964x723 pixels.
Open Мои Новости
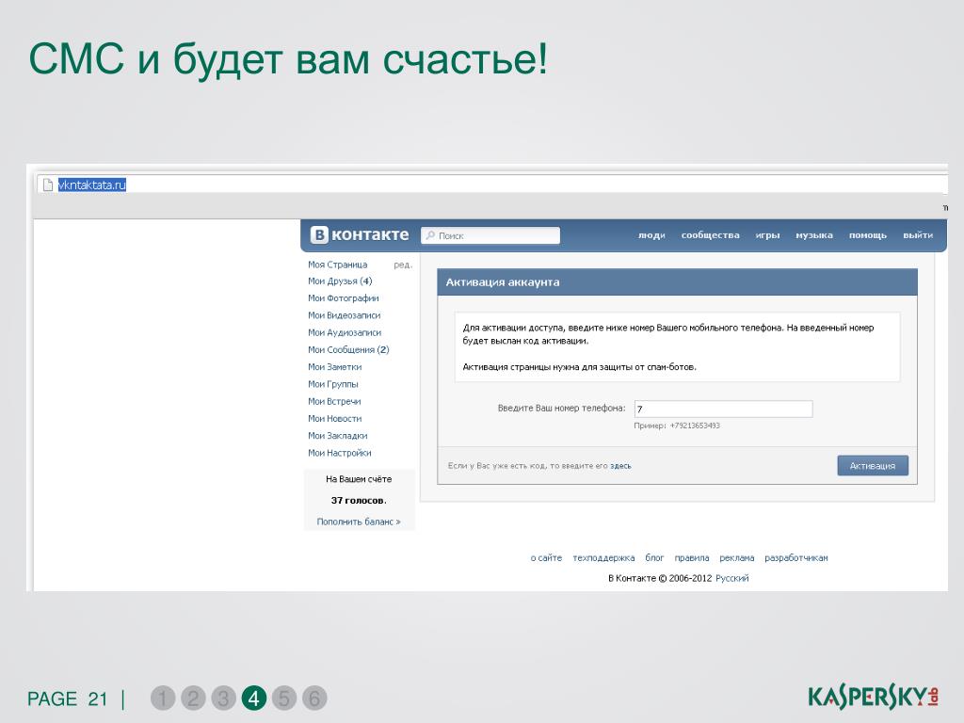334,419
